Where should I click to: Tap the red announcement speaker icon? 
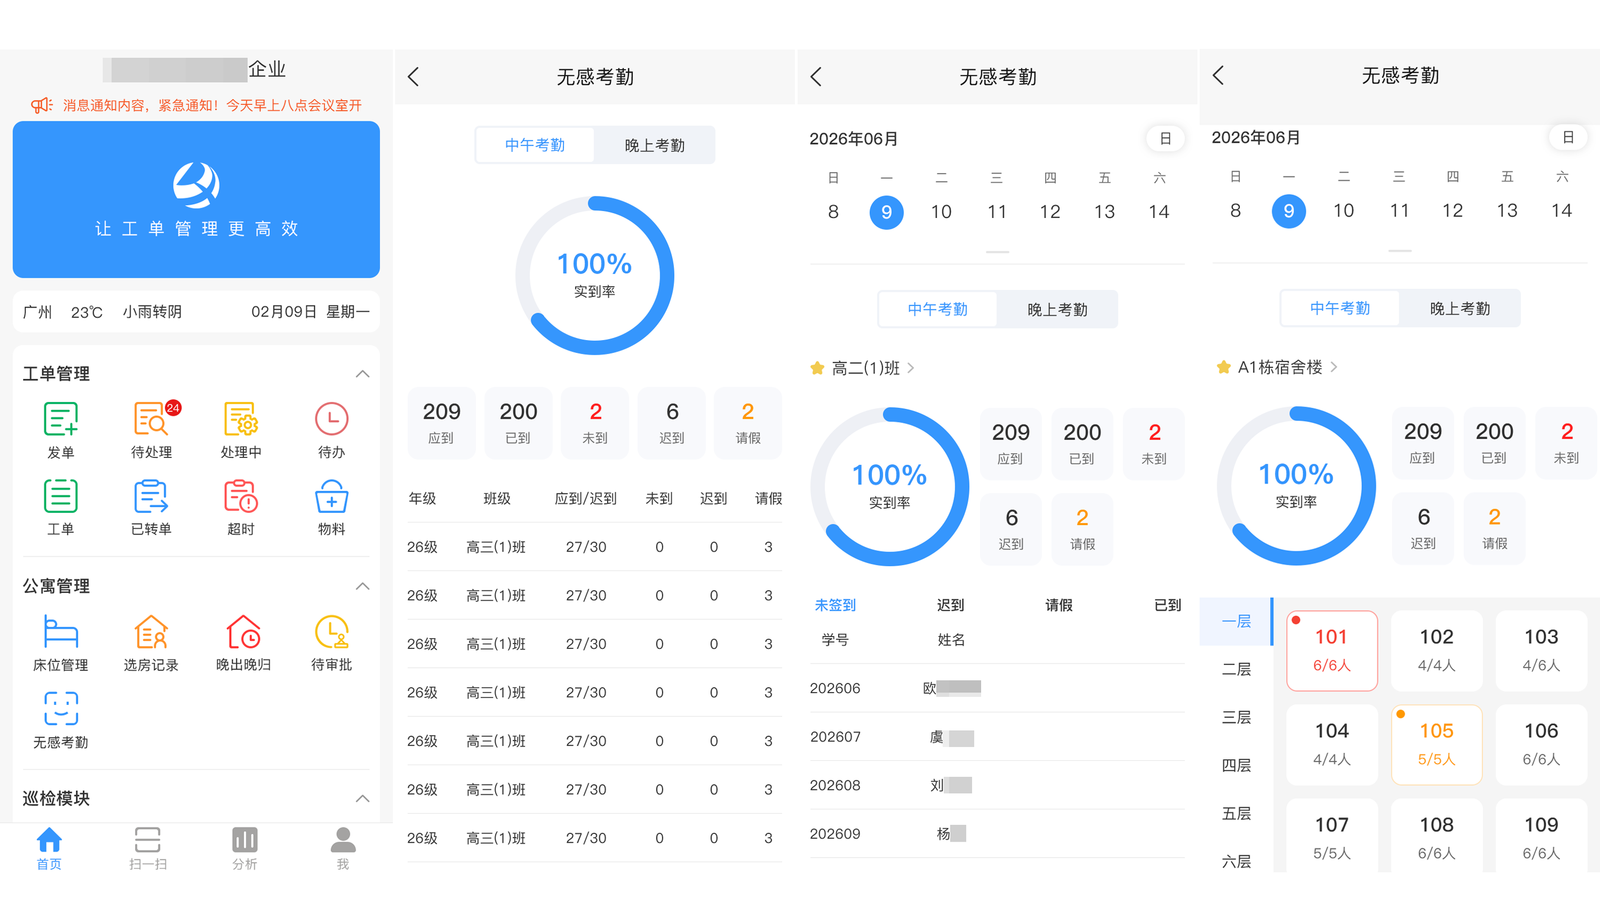(42, 105)
